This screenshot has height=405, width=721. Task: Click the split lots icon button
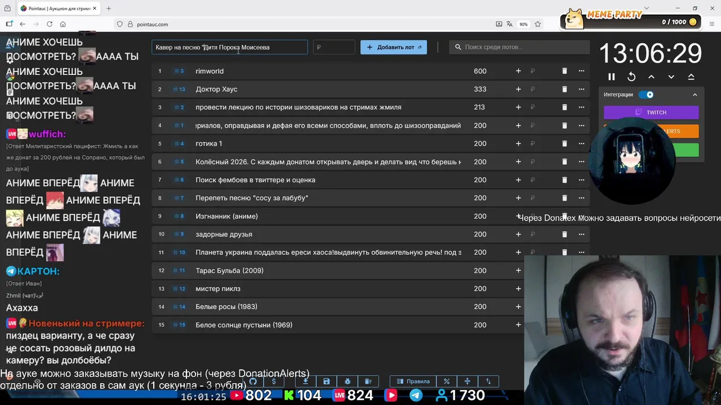pos(468,381)
